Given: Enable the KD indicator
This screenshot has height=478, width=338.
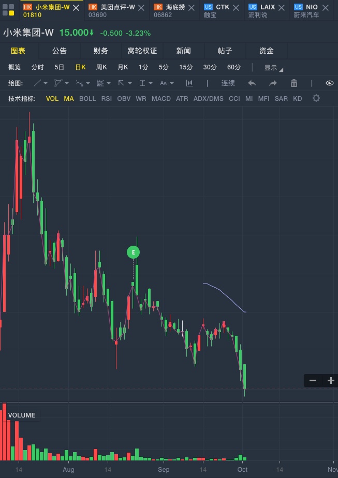Looking at the screenshot, I should tap(298, 98).
